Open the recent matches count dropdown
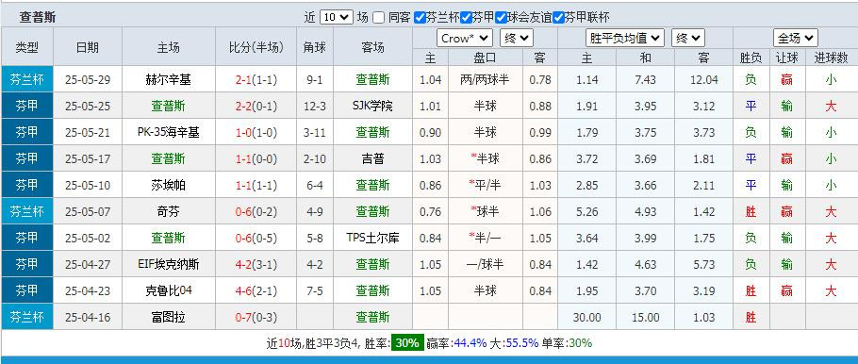858x364 pixels. click(336, 17)
